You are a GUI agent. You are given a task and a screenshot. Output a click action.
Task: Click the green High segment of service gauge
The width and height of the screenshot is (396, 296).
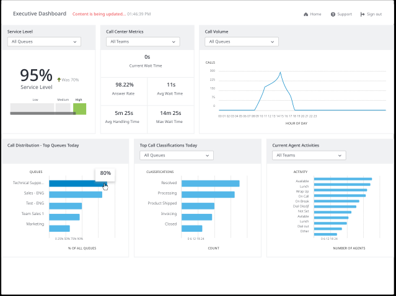[x=79, y=109]
